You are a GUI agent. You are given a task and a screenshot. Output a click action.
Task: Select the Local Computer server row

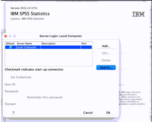(48, 47)
